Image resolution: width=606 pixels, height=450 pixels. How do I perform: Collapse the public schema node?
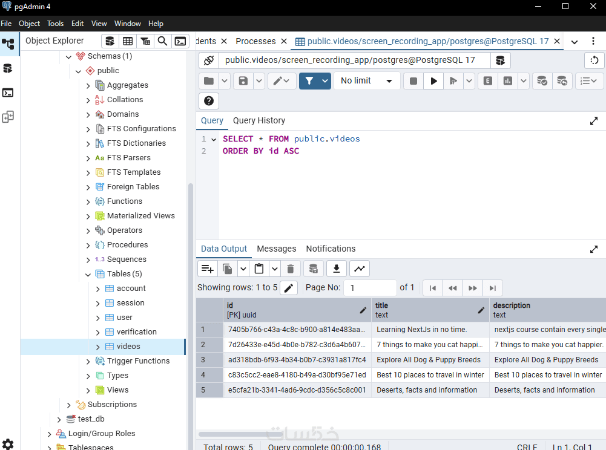click(x=79, y=71)
